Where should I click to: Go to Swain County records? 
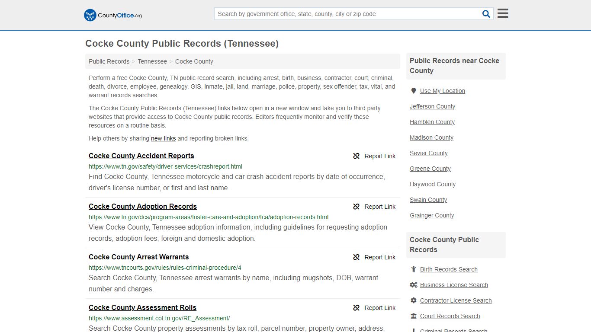pos(428,200)
